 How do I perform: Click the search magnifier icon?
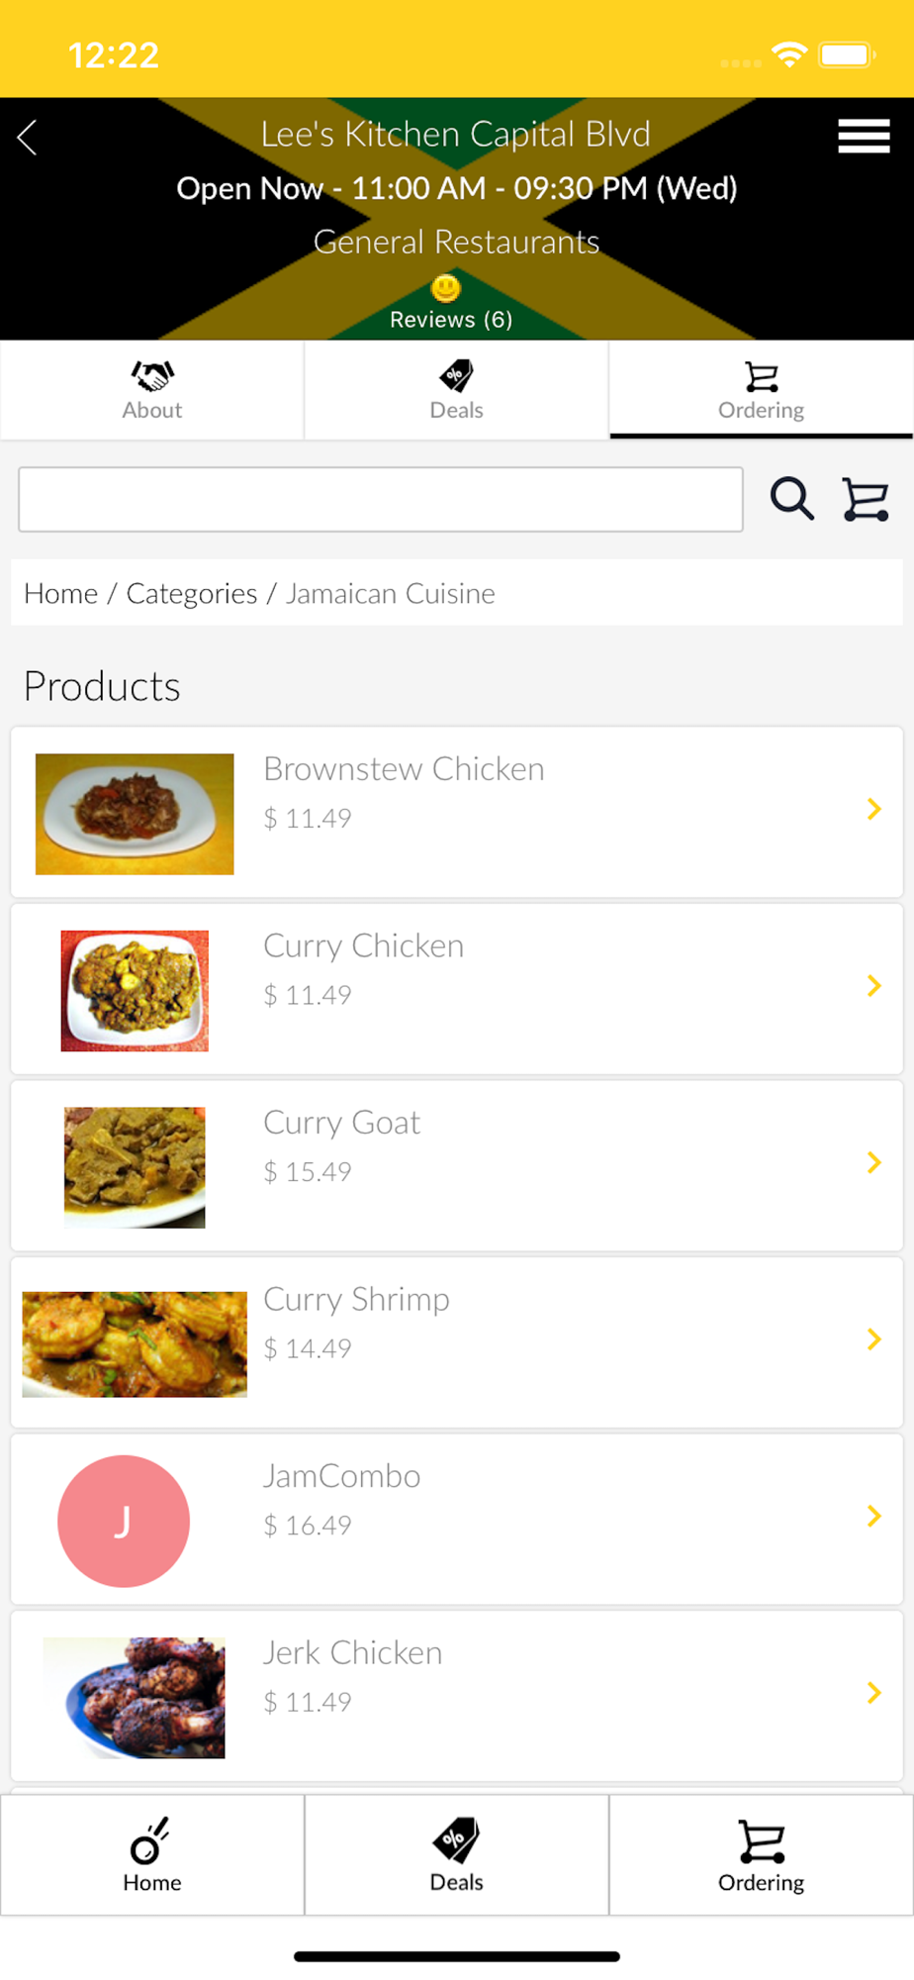[791, 498]
